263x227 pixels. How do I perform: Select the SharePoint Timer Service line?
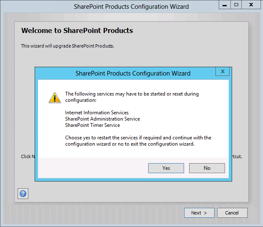point(92,125)
